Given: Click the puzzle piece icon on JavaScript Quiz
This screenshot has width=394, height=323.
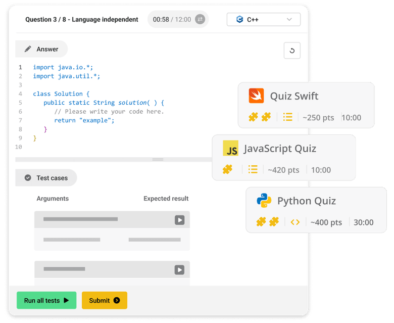Looking at the screenshot, I should click(x=228, y=169).
